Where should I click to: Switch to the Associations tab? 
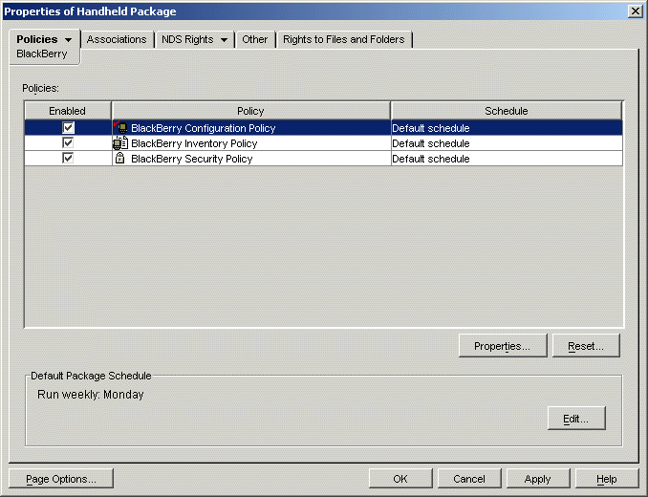117,39
